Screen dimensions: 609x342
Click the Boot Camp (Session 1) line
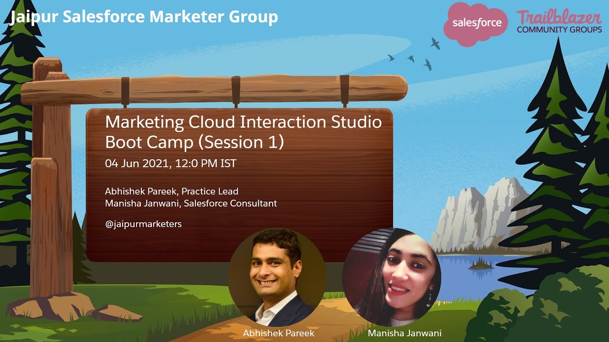tap(195, 142)
